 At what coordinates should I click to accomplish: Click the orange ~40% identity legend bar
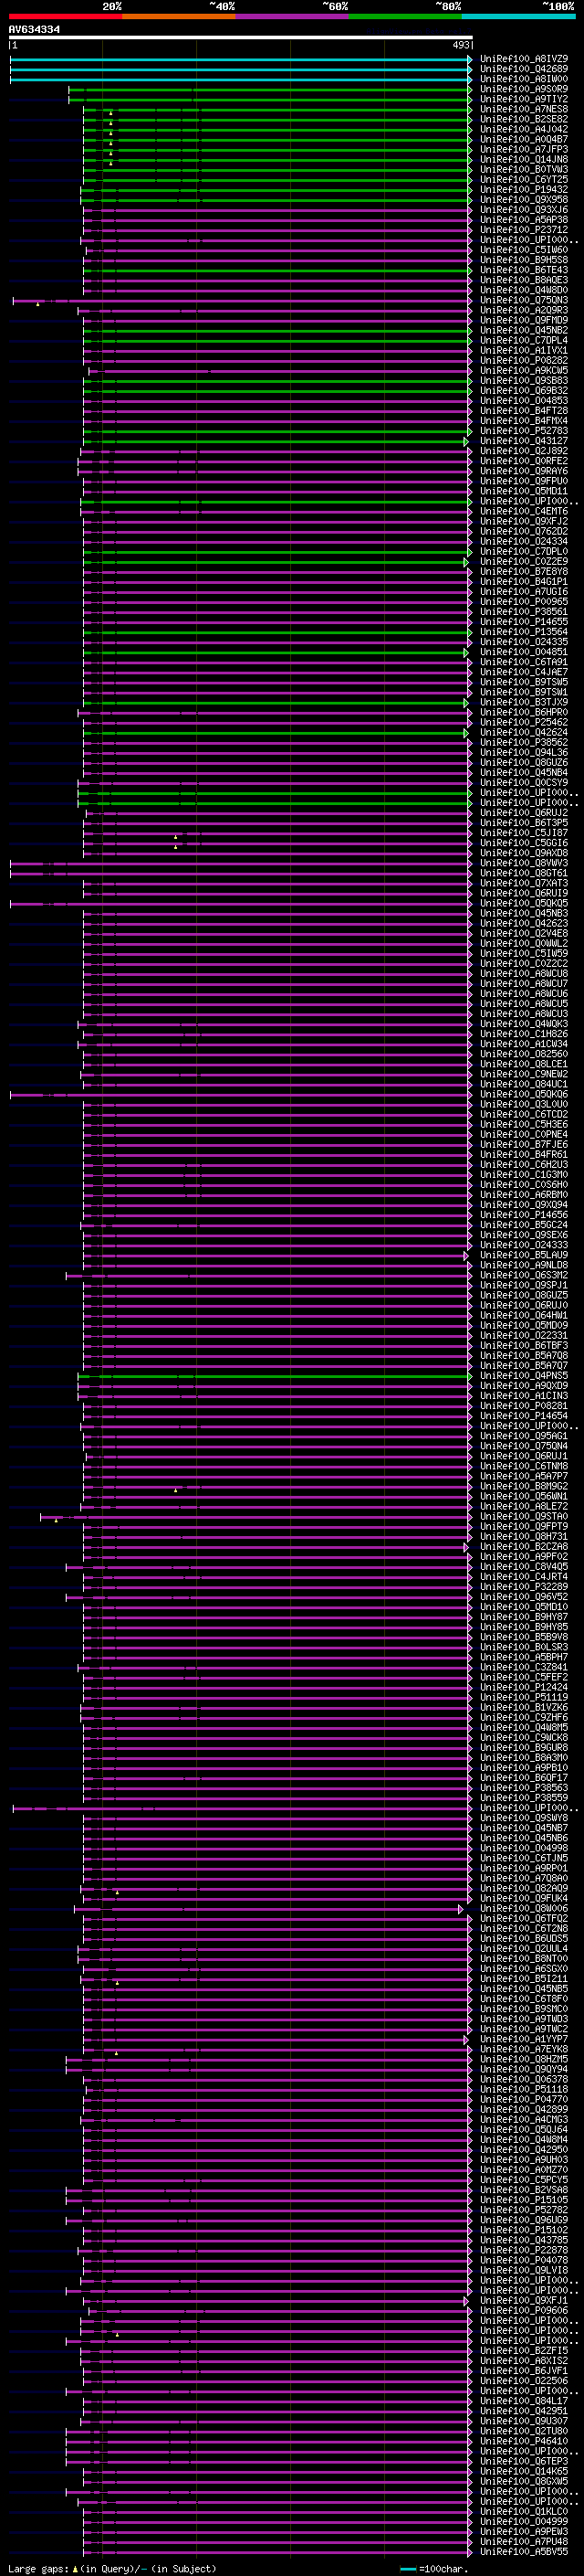coord(179,16)
